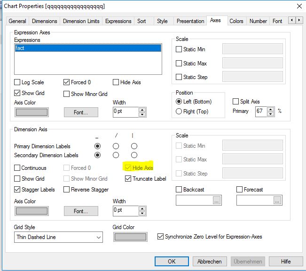
Task: Open the Grid Style dropdown
Action: pos(58,237)
